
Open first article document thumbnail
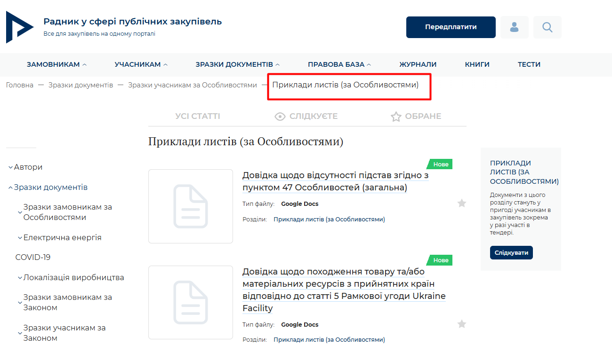tap(191, 206)
